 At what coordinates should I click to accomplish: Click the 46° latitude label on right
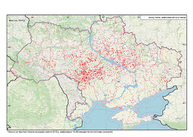(184, 103)
